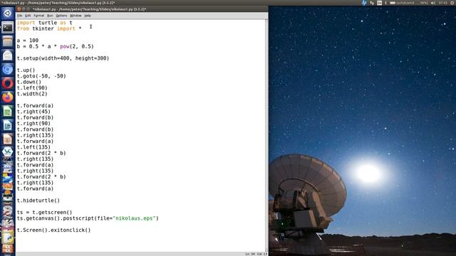This screenshot has height=256, width=456.
Task: Open LibreOffice Calc dock icon
Action: 8,111
